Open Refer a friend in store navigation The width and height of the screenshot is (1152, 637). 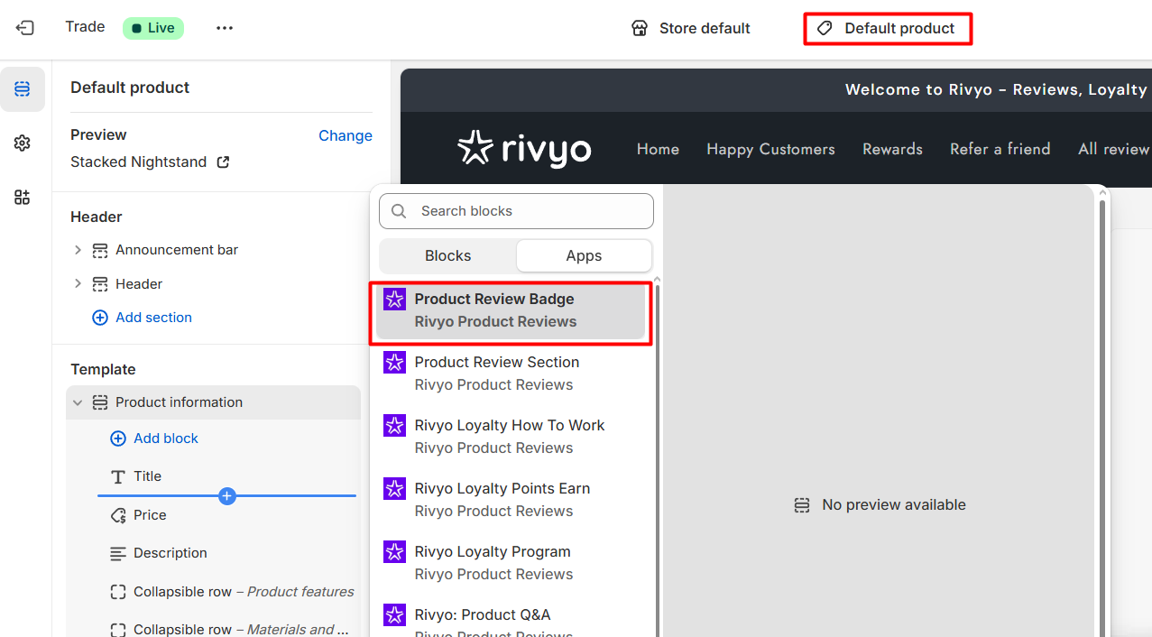(1000, 149)
